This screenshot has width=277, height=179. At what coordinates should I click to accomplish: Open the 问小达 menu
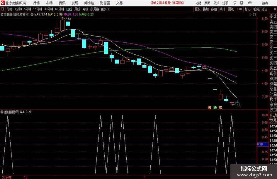click(x=89, y=3)
